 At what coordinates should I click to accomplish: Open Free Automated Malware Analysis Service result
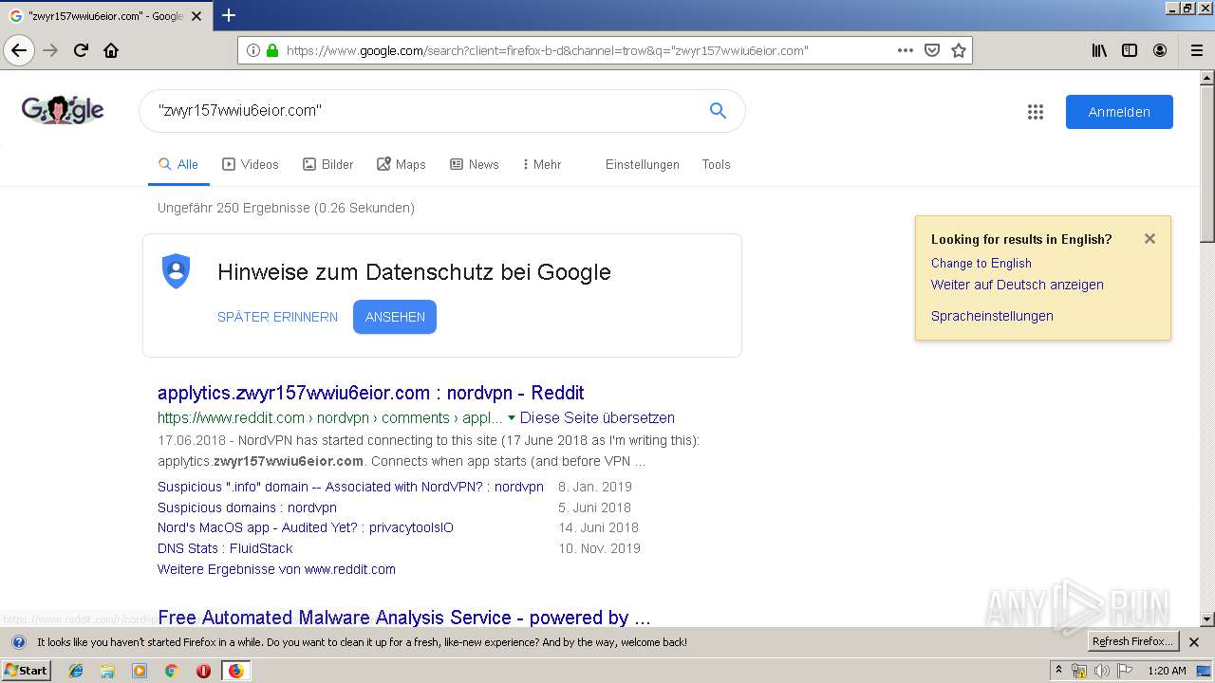coord(403,618)
